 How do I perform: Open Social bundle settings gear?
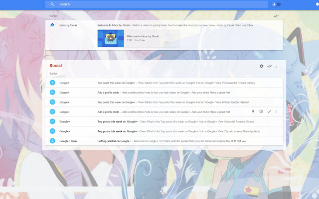pyautogui.click(x=261, y=66)
